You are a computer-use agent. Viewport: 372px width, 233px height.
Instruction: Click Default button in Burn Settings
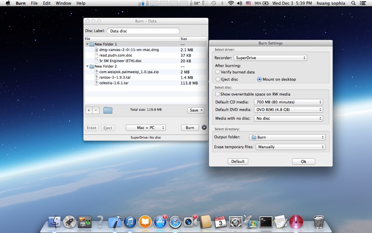tap(238, 161)
